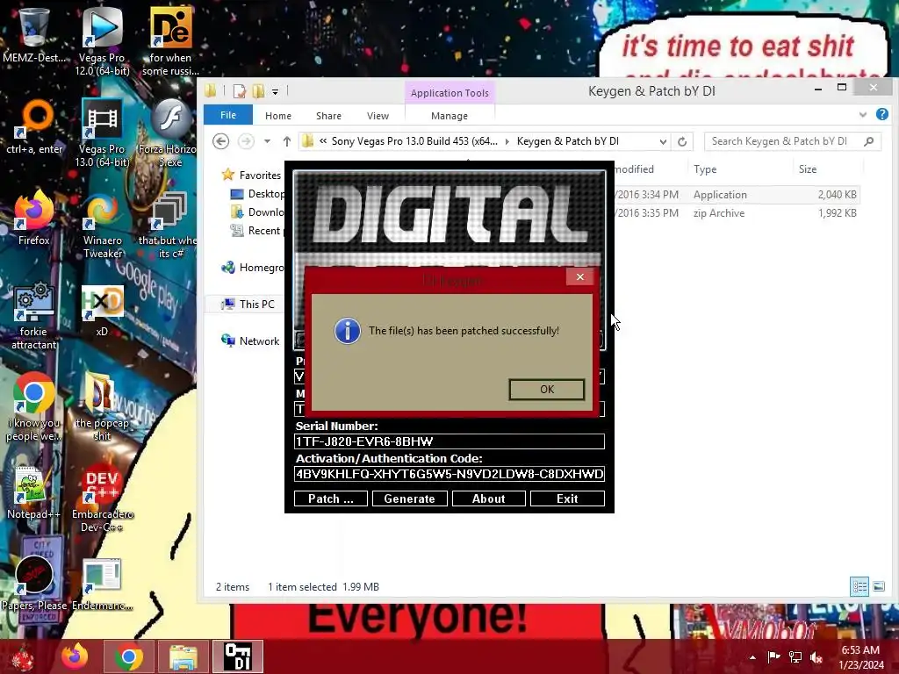Open 'the popcap shit' desktop folder
This screenshot has height=674, width=899.
[102, 407]
